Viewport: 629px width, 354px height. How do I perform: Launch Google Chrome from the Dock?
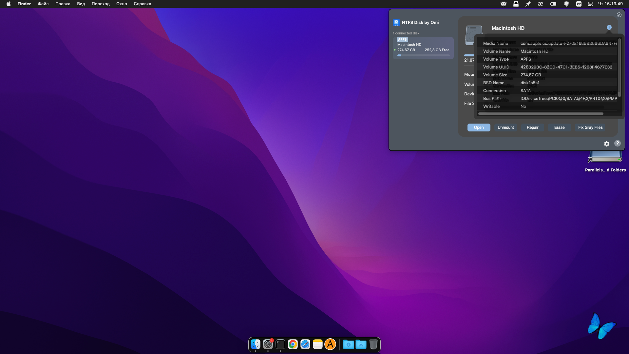[x=293, y=344]
